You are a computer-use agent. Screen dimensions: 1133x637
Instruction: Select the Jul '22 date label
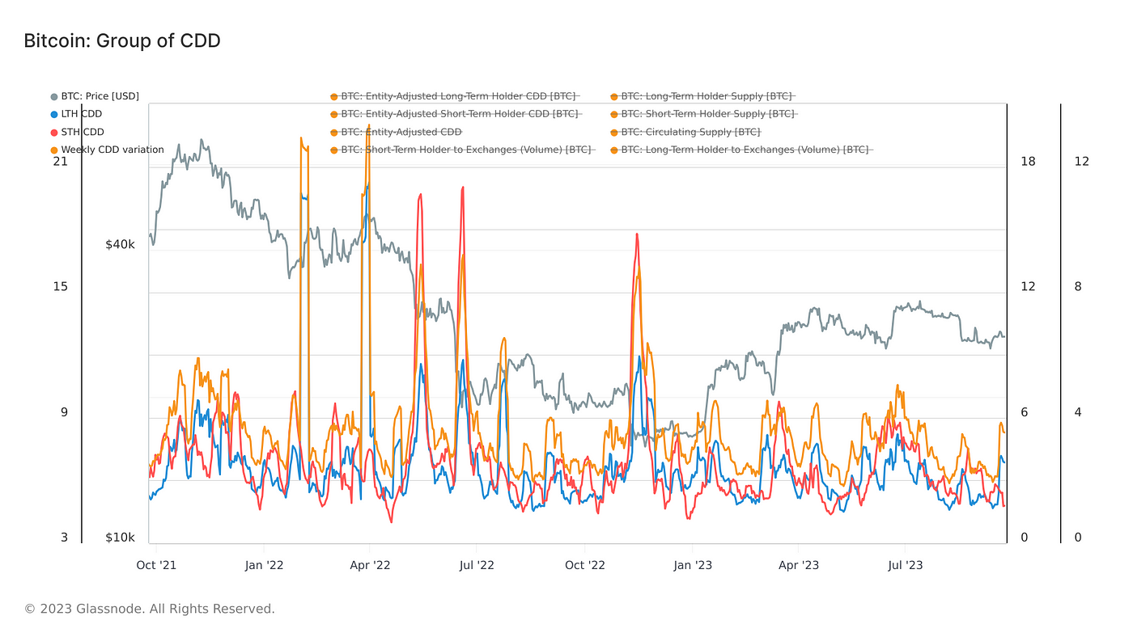pyautogui.click(x=476, y=565)
